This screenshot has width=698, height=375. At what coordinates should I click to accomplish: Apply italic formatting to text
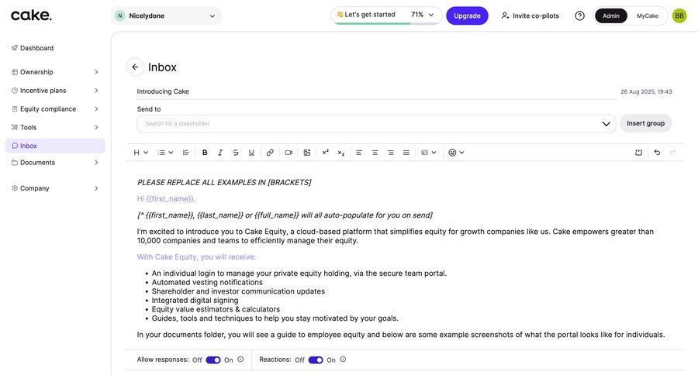click(220, 153)
